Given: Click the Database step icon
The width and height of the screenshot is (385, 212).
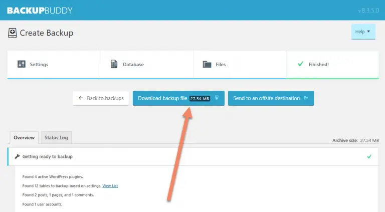Looking at the screenshot, I should coord(114,64).
